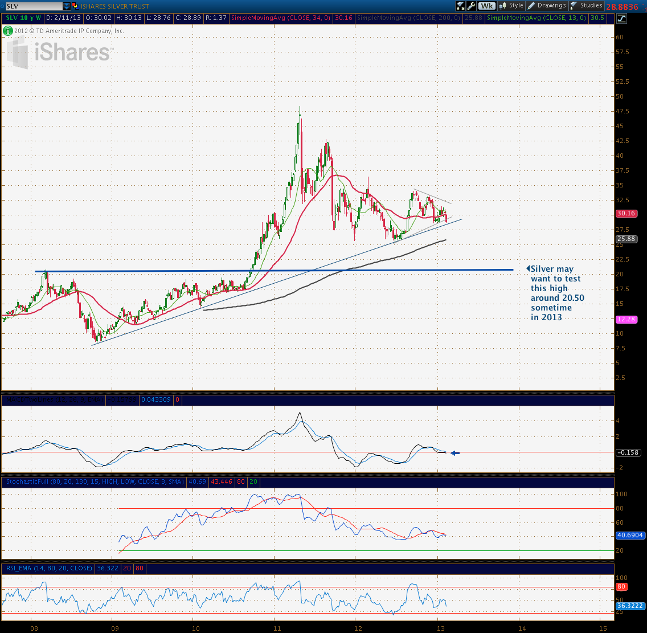Open the Studies menu
647x633 pixels.
click(x=587, y=6)
